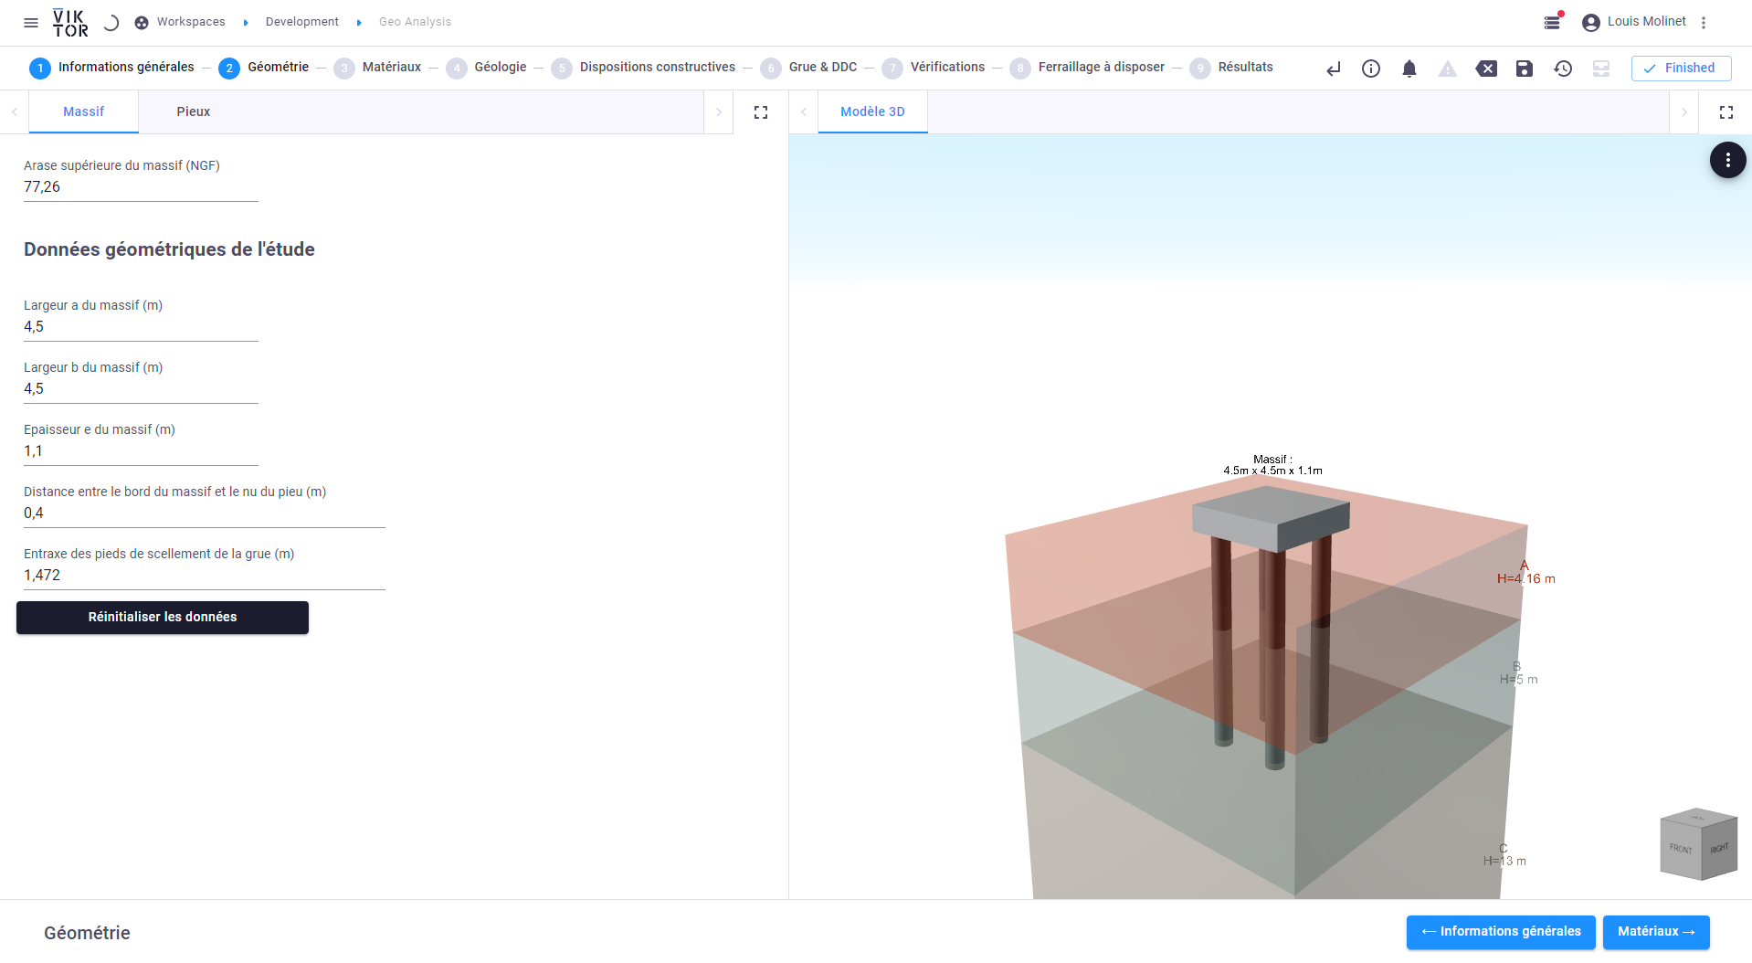Image resolution: width=1752 pixels, height=963 pixels.
Task: Click the H=5 m layer label
Action: 1518,680
